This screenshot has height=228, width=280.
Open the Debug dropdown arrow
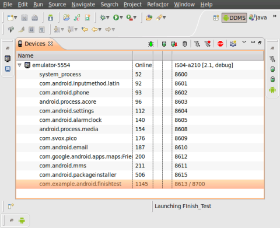107,17
